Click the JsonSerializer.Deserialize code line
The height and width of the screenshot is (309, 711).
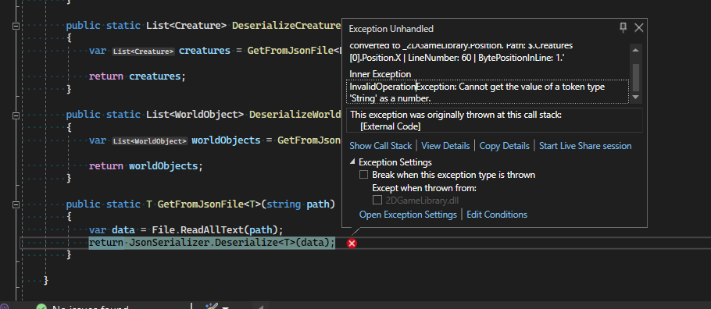(212, 243)
